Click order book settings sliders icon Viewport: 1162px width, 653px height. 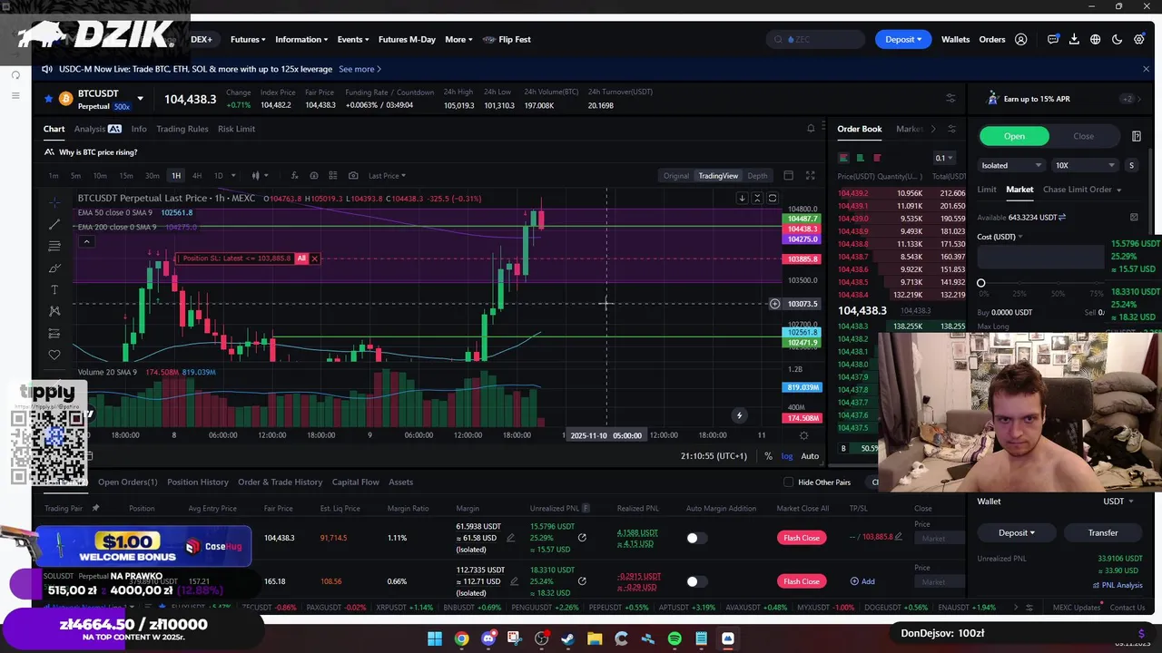coord(951,129)
